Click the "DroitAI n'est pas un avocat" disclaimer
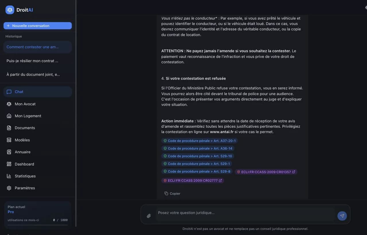This screenshot has width=367, height=235. click(245, 229)
